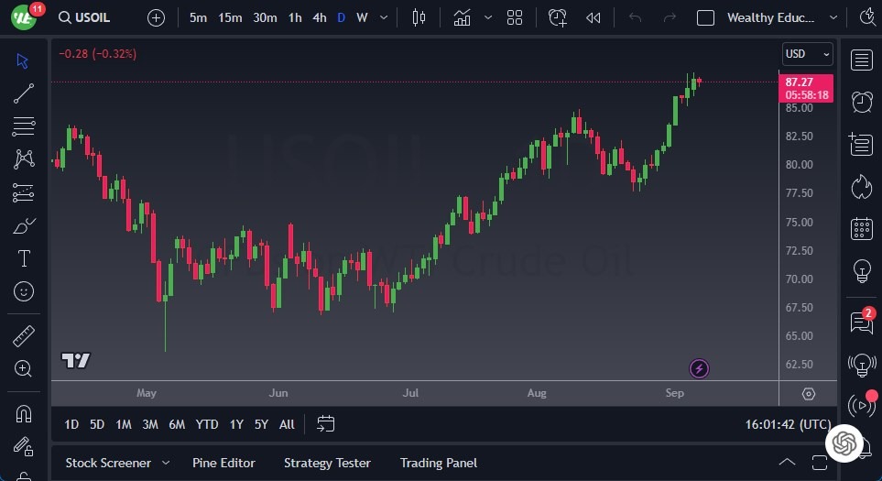Click the bar replay rewind icon
This screenshot has height=481, width=882.
pyautogui.click(x=593, y=17)
